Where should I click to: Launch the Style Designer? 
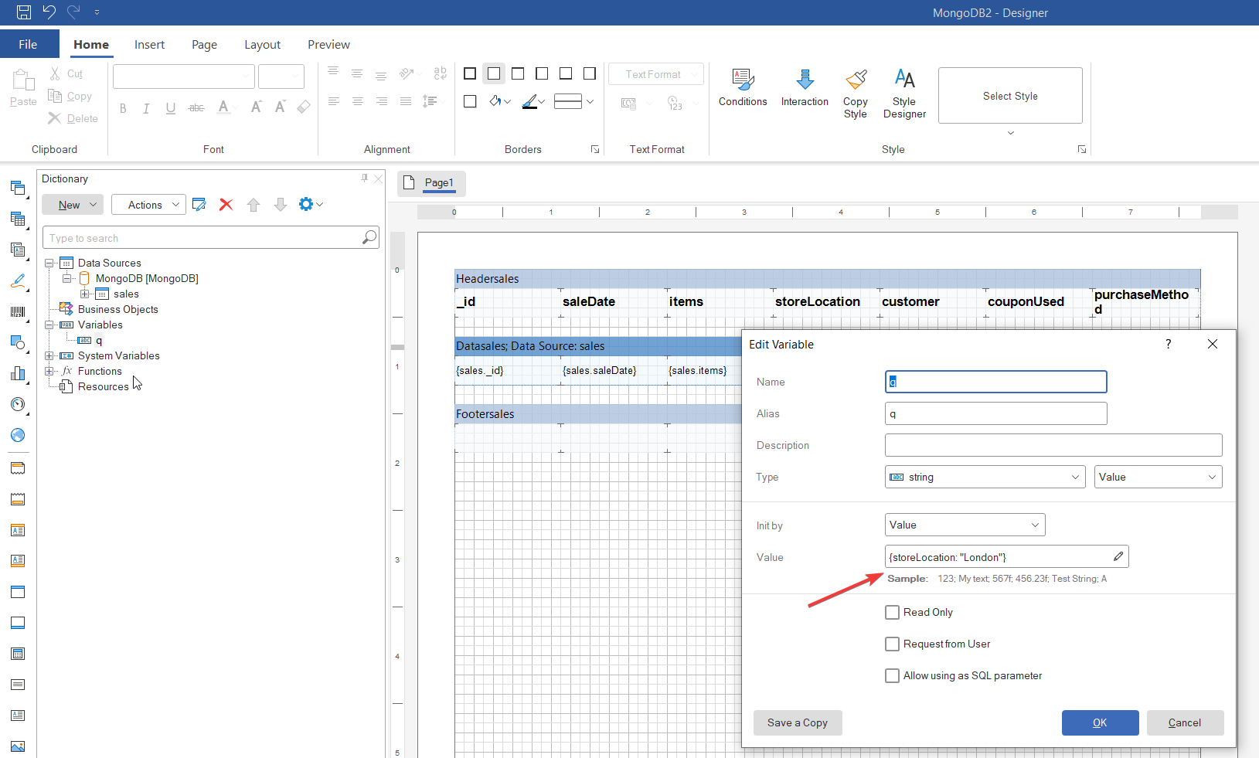pyautogui.click(x=904, y=94)
